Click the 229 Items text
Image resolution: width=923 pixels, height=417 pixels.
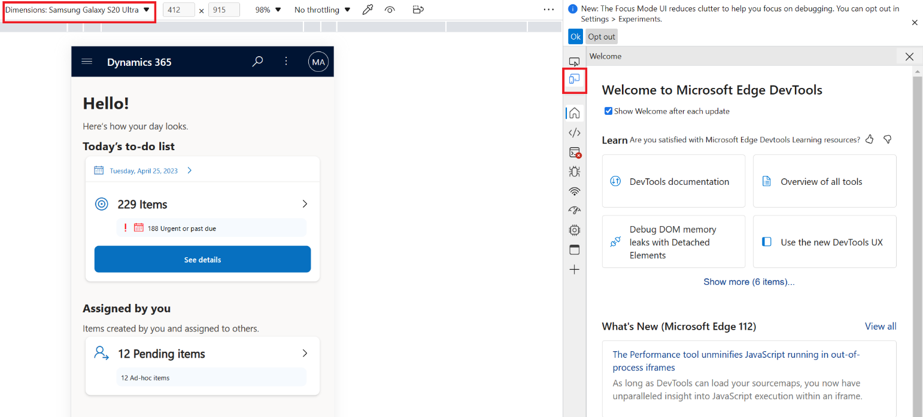[x=142, y=204]
